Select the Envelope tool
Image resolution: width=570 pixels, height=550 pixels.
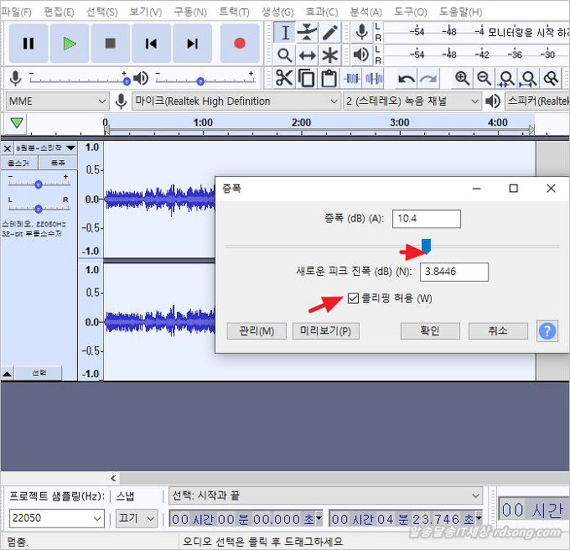coord(307,33)
